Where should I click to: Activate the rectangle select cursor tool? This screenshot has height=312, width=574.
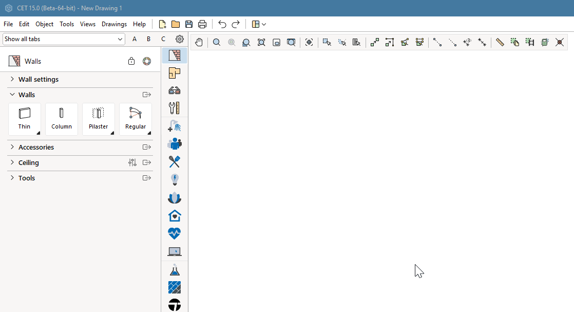click(327, 42)
